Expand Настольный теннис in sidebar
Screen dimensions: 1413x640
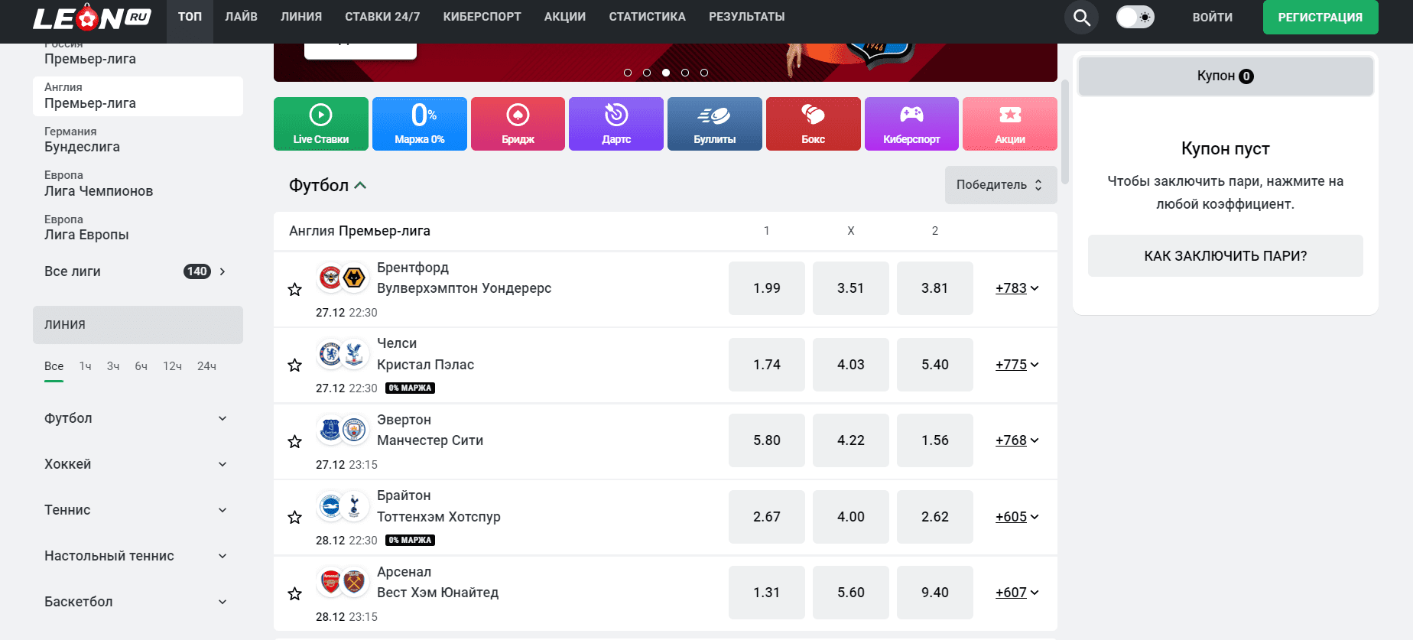click(x=136, y=556)
